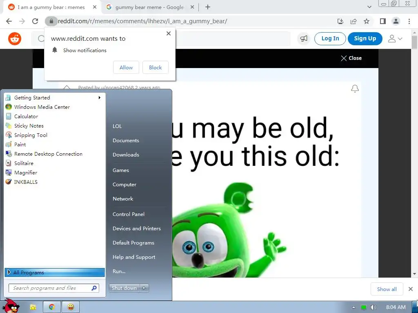418x313 pixels.
Task: Click the search magnifier in Start menu
Action: click(x=94, y=288)
